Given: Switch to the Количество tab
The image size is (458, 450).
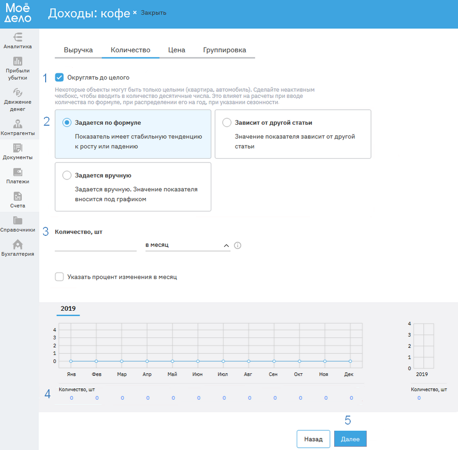Looking at the screenshot, I should tap(130, 50).
